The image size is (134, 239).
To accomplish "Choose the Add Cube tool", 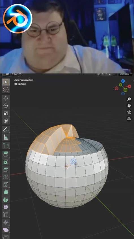I will 6,146.
